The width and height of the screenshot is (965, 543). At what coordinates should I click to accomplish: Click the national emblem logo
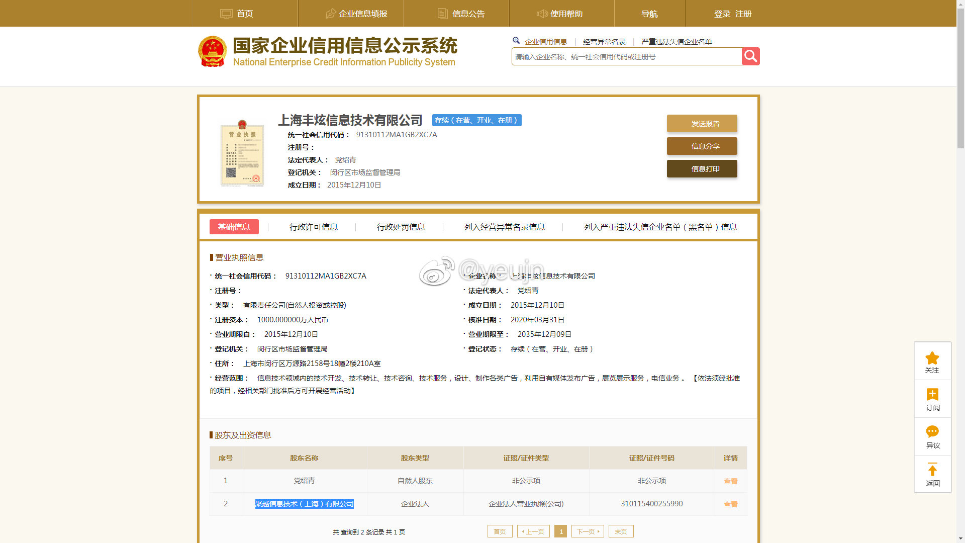[x=213, y=51]
